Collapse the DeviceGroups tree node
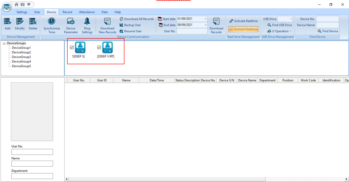The height and width of the screenshot is (182, 349). click(x=4, y=43)
